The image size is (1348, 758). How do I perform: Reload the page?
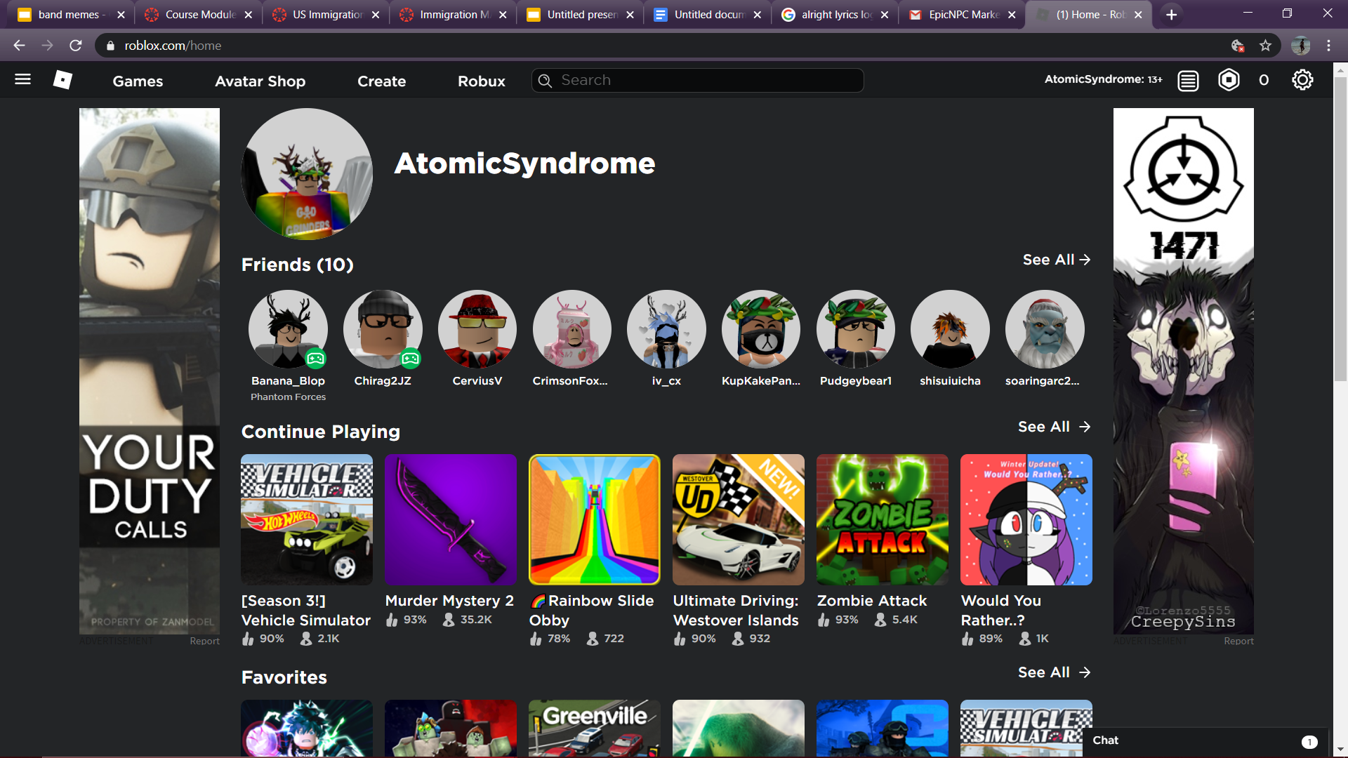tap(76, 46)
